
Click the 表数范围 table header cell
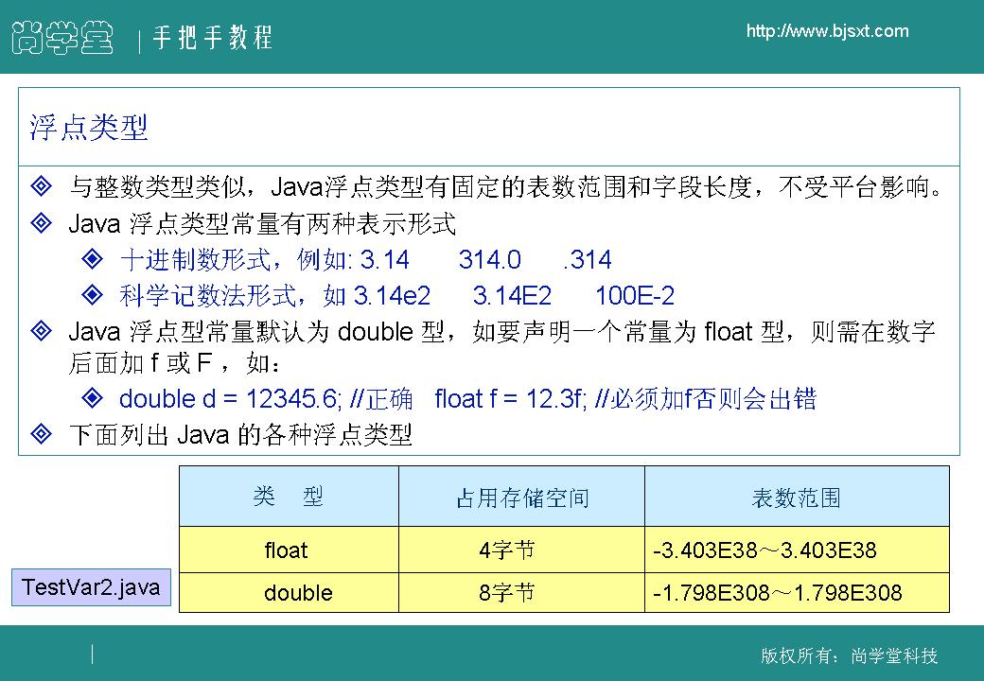[797, 496]
